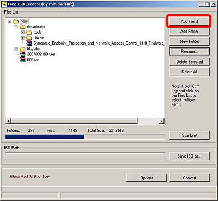Collapse the 'new' root tree node
The image size is (218, 201).
click(9, 21)
